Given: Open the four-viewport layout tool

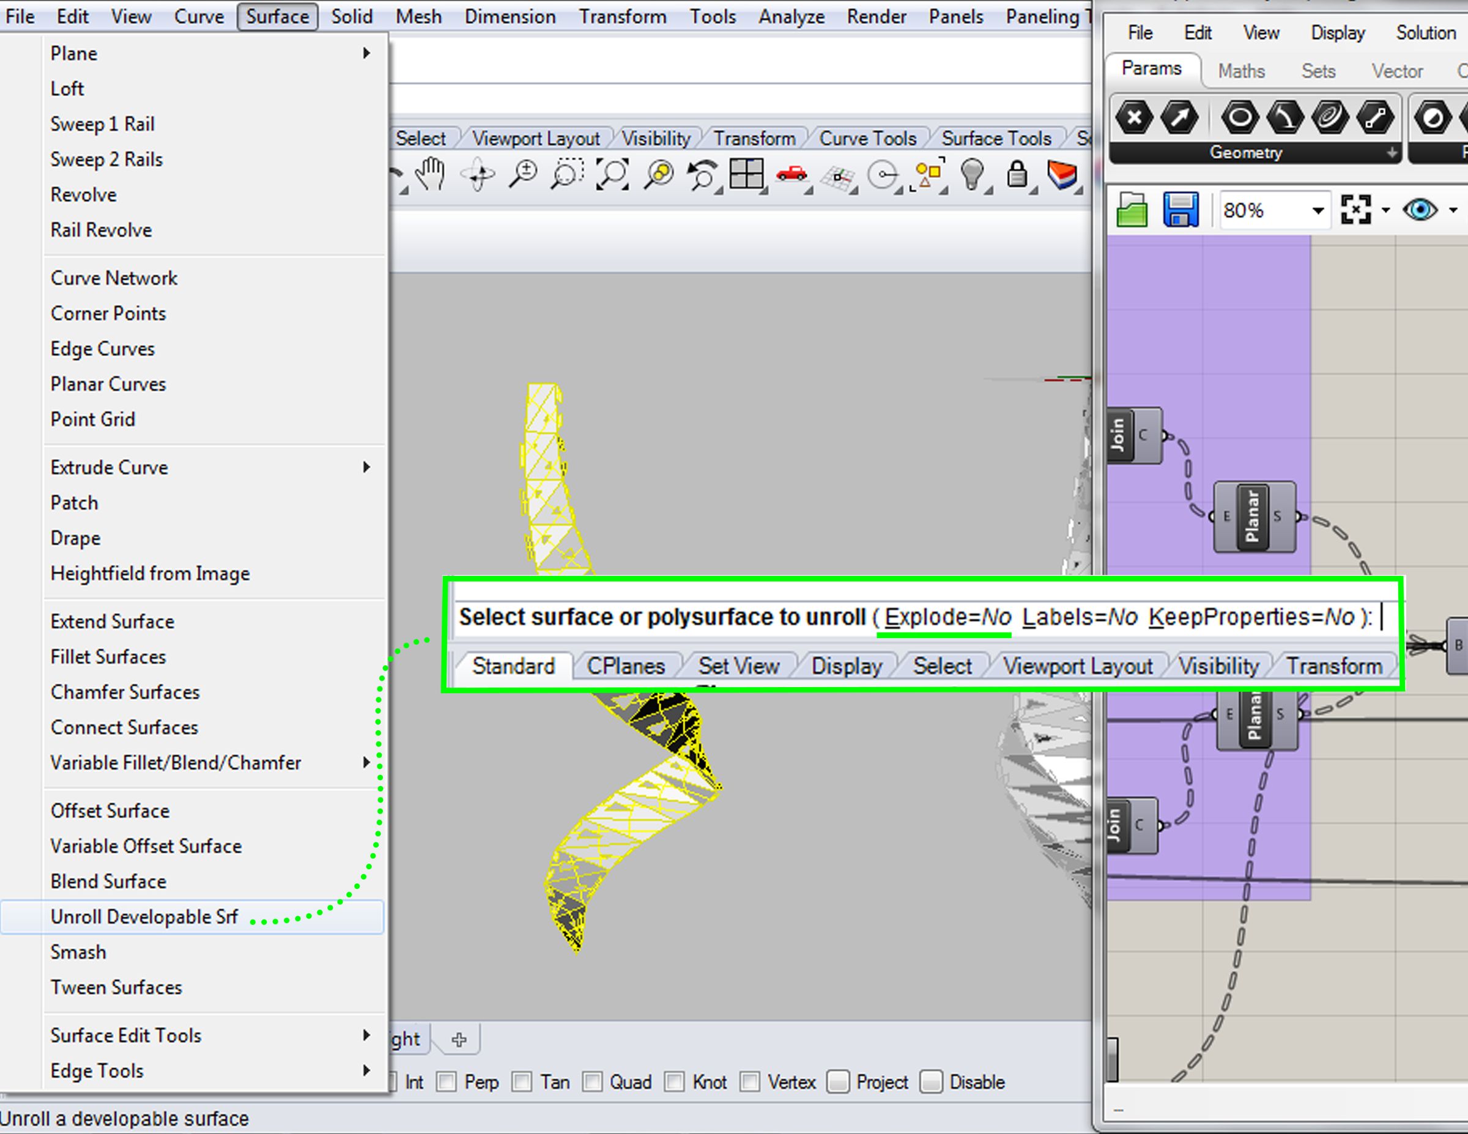Looking at the screenshot, I should (x=747, y=174).
